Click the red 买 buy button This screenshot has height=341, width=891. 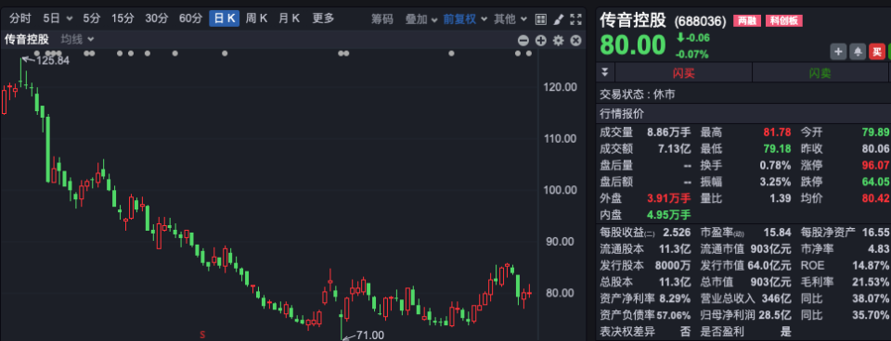pyautogui.click(x=877, y=52)
